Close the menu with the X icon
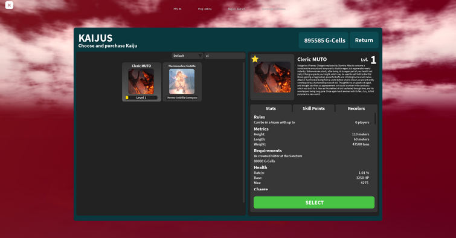The height and width of the screenshot is (238, 456). (x=9, y=5)
